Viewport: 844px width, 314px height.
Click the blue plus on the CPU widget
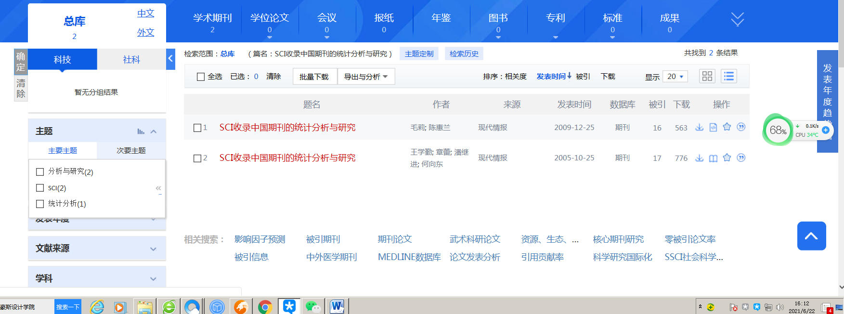point(826,130)
